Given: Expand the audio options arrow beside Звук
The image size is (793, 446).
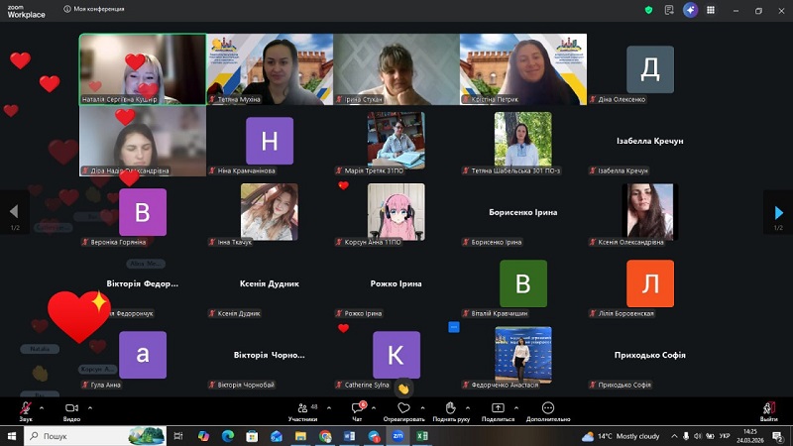Looking at the screenshot, I should tap(41, 406).
